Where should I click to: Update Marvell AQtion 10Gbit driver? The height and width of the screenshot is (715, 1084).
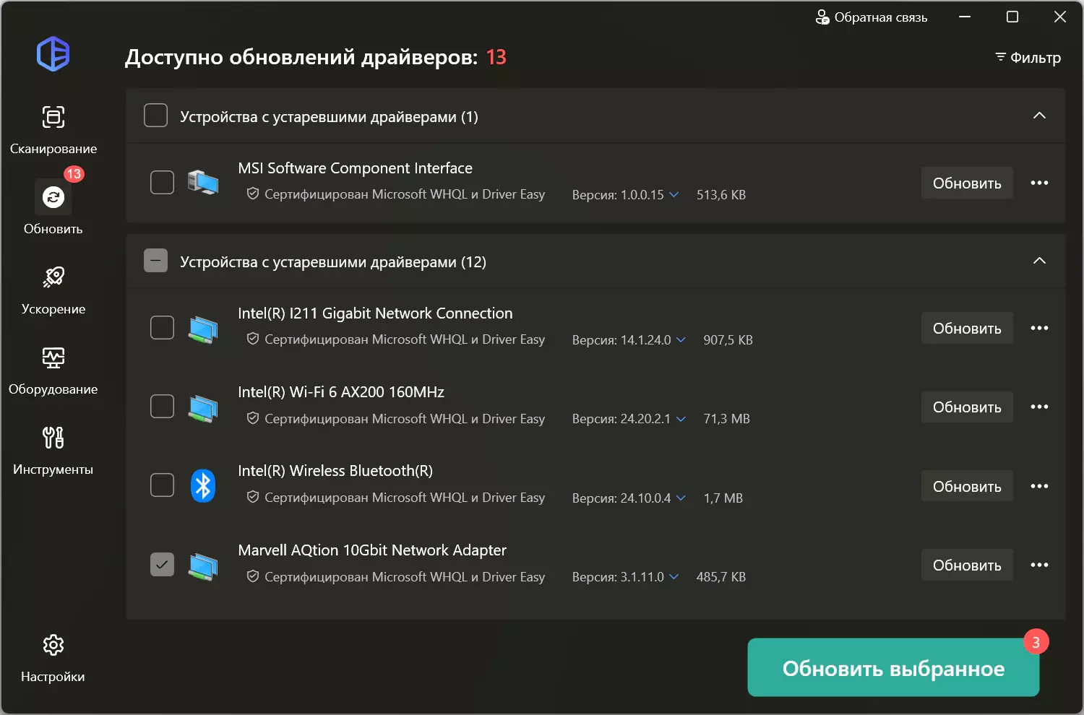tap(967, 565)
